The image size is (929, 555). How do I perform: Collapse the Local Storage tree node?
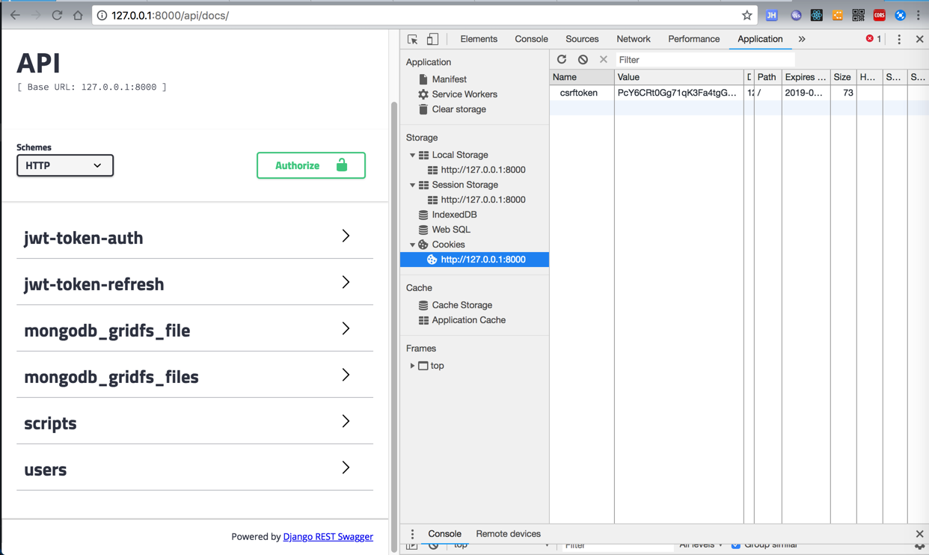pos(412,155)
